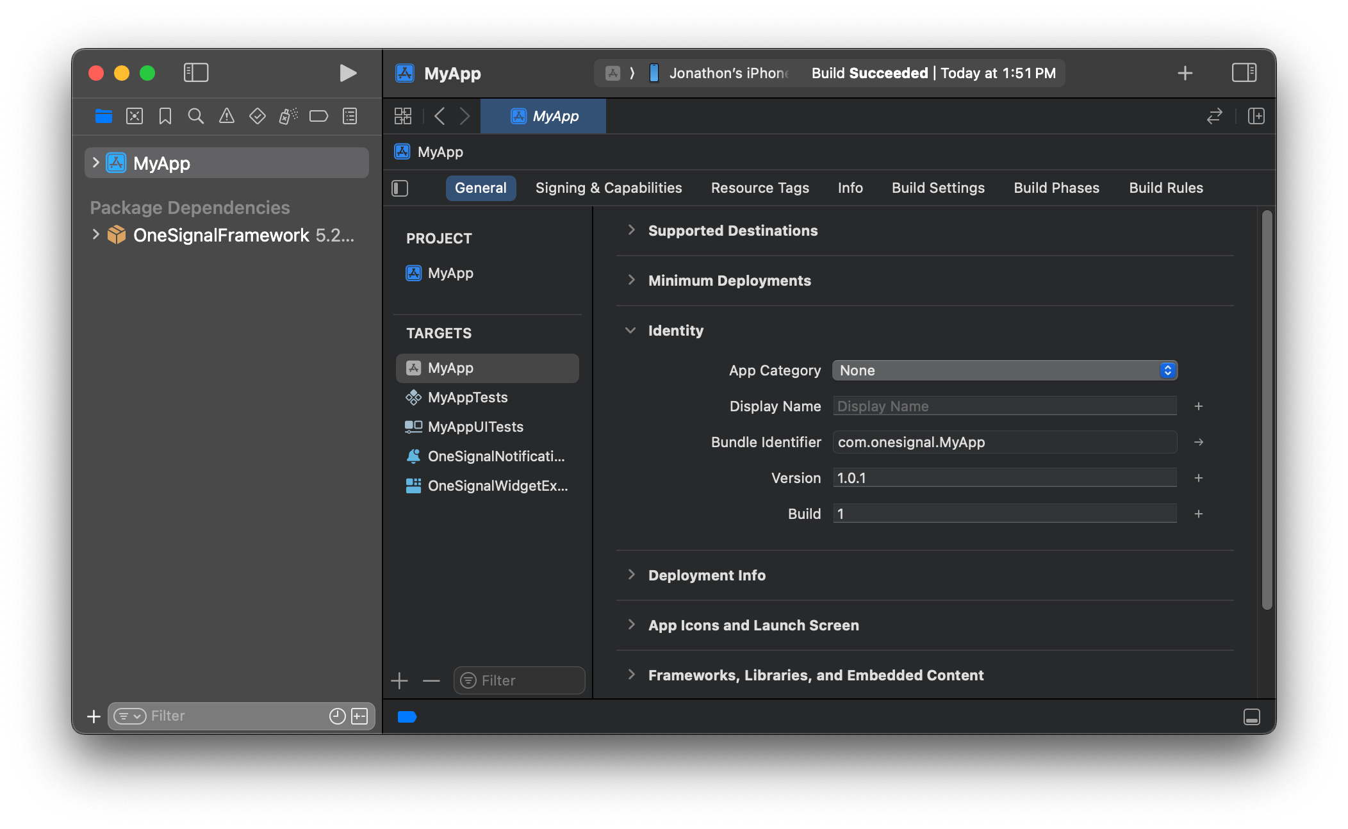Toggle the inspectors panel

tap(1244, 72)
